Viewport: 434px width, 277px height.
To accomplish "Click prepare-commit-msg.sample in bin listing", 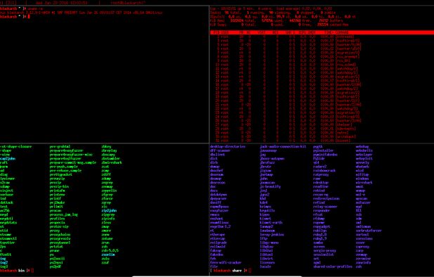I will click(73, 162).
